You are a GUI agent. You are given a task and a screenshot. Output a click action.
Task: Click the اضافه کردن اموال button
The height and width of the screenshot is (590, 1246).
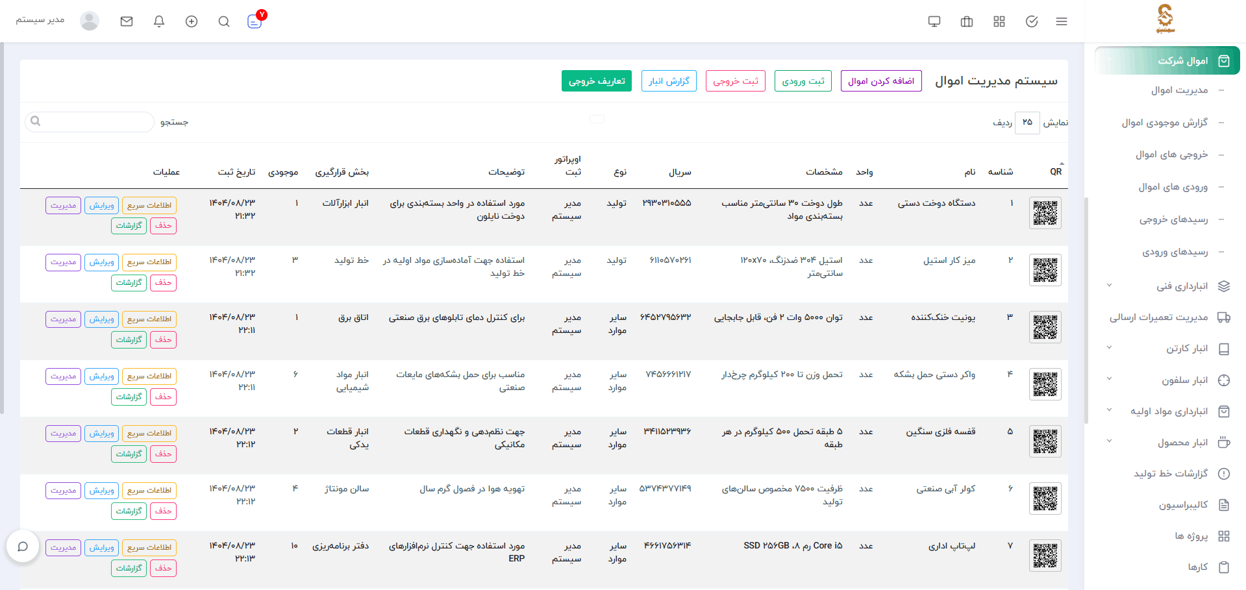881,81
